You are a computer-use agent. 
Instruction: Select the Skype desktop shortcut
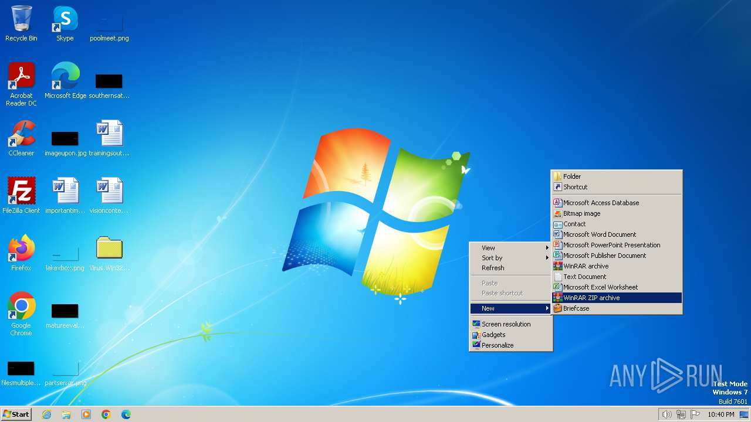tap(65, 23)
